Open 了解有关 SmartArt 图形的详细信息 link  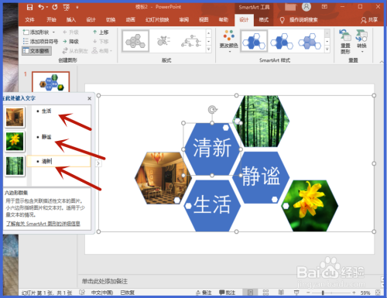(x=43, y=224)
